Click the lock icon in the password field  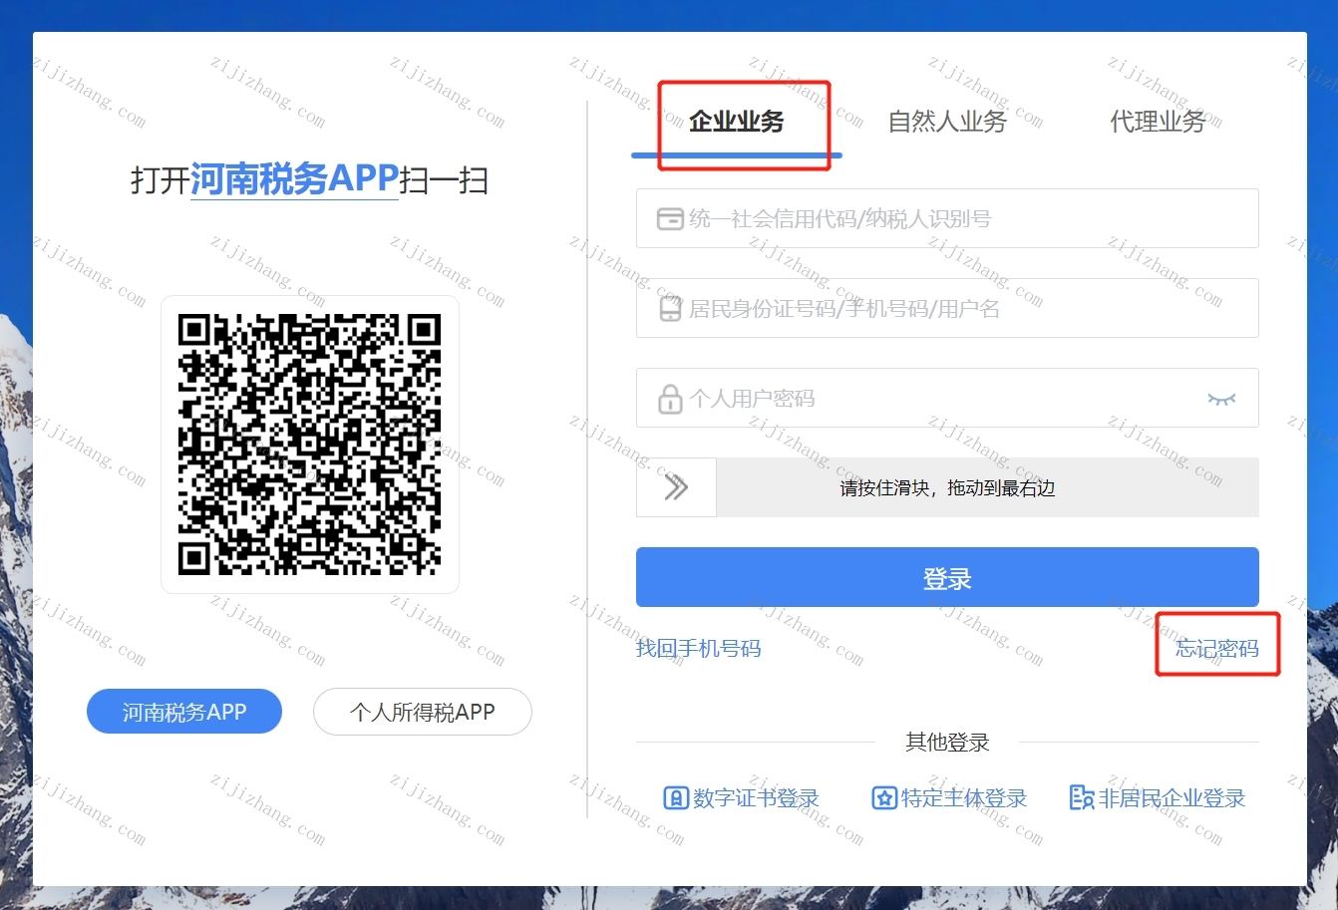click(x=670, y=399)
